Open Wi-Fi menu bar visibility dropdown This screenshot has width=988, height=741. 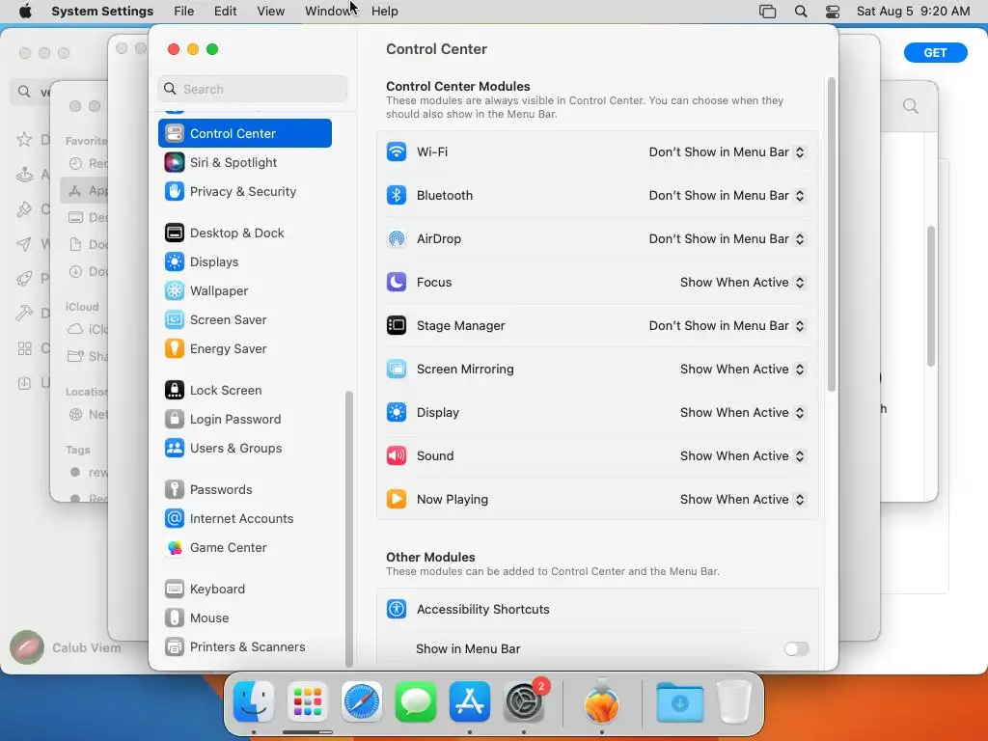[727, 151]
